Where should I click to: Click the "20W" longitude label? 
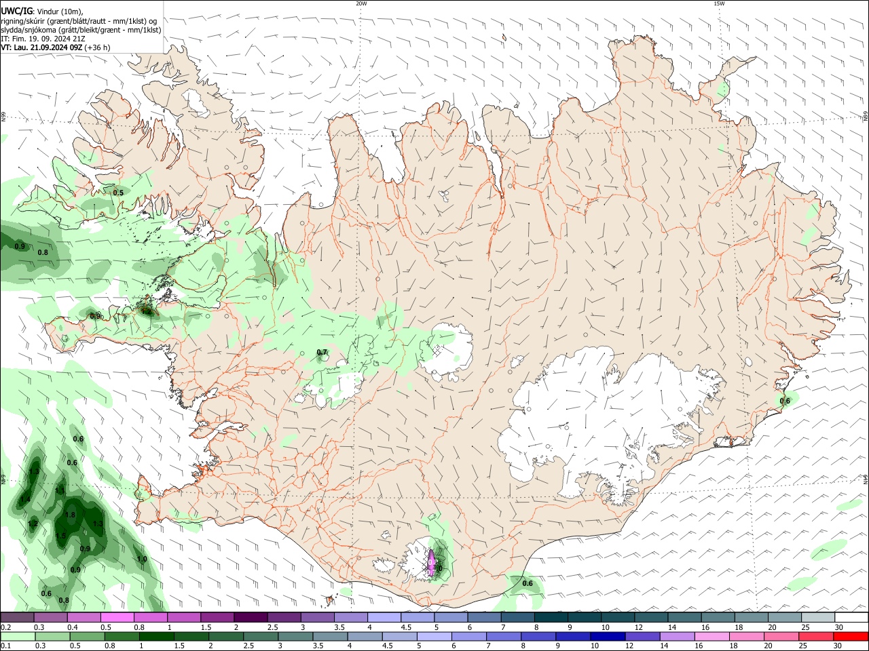pyautogui.click(x=361, y=3)
